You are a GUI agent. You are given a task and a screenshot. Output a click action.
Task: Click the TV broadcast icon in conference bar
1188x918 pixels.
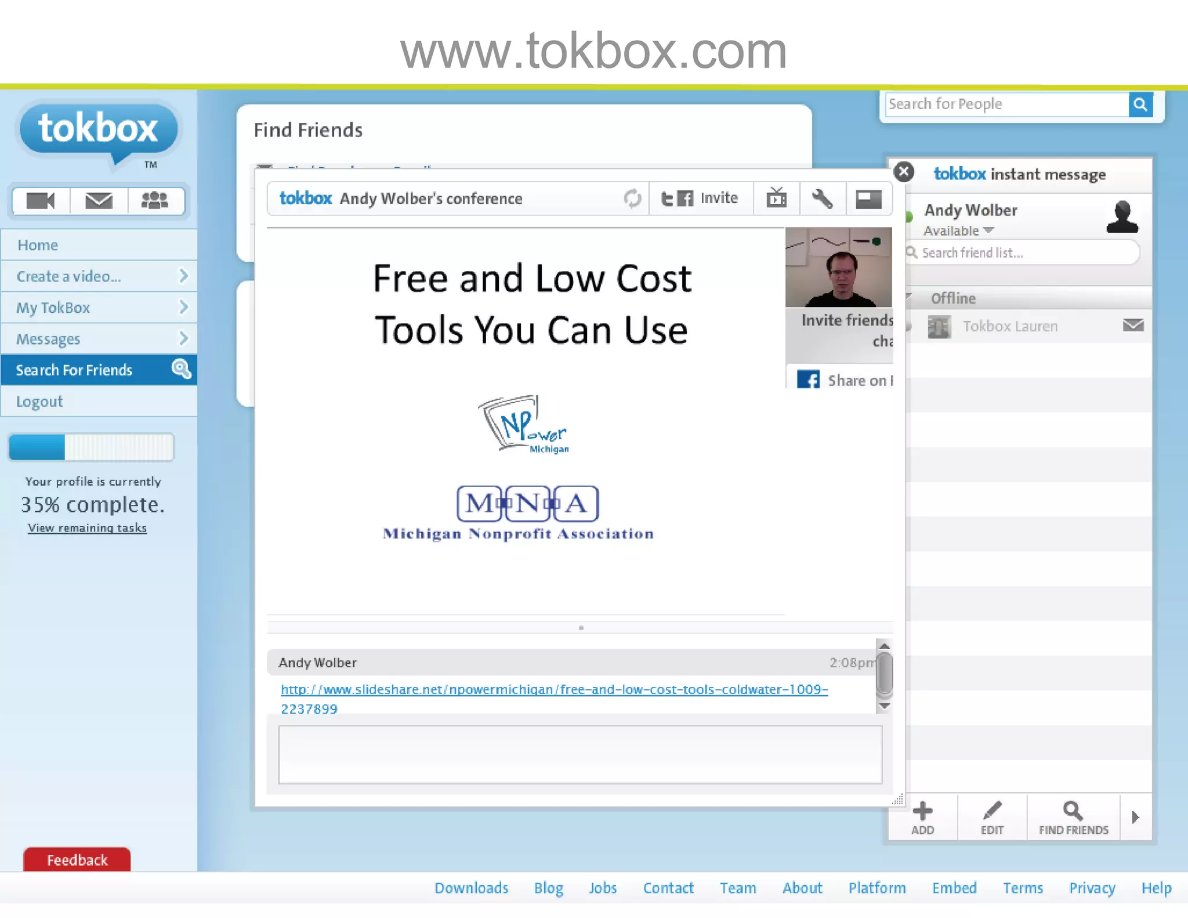pyautogui.click(x=776, y=198)
